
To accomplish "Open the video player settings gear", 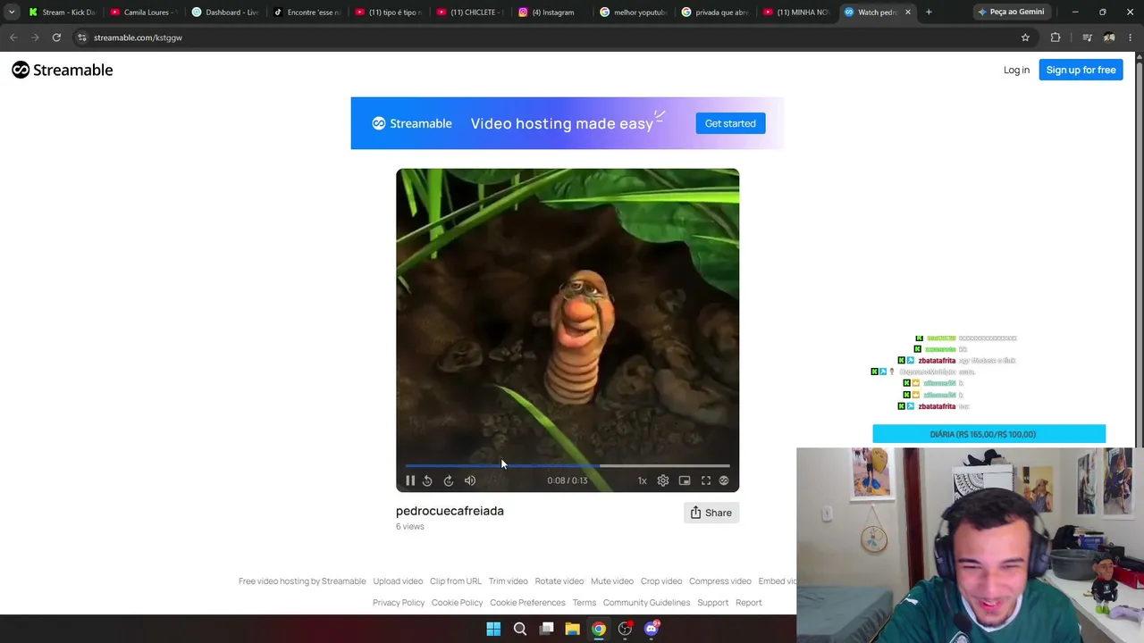I will click(663, 480).
